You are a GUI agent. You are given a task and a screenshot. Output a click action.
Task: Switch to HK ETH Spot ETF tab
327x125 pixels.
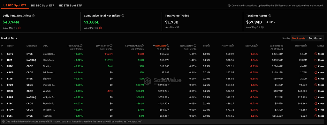point(70,5)
